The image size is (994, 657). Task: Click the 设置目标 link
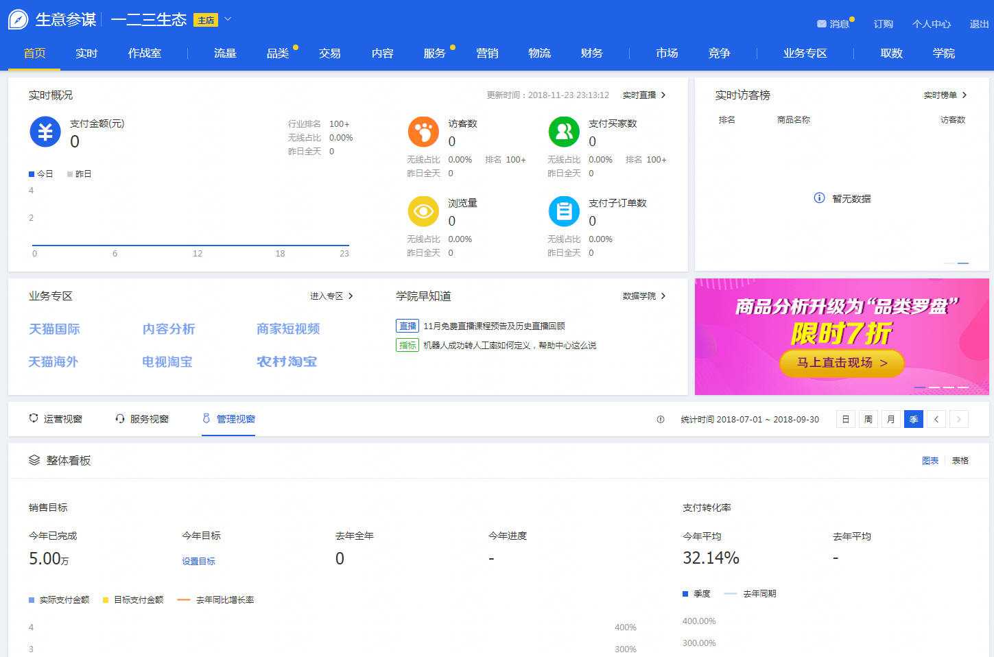(x=199, y=562)
